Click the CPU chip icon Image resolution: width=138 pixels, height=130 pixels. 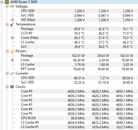click(x=7, y=2)
